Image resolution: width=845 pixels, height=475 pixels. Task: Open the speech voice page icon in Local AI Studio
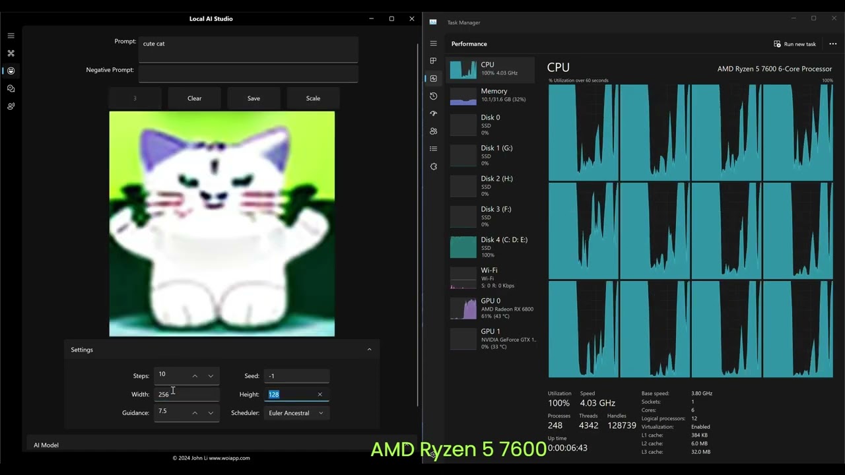[11, 106]
